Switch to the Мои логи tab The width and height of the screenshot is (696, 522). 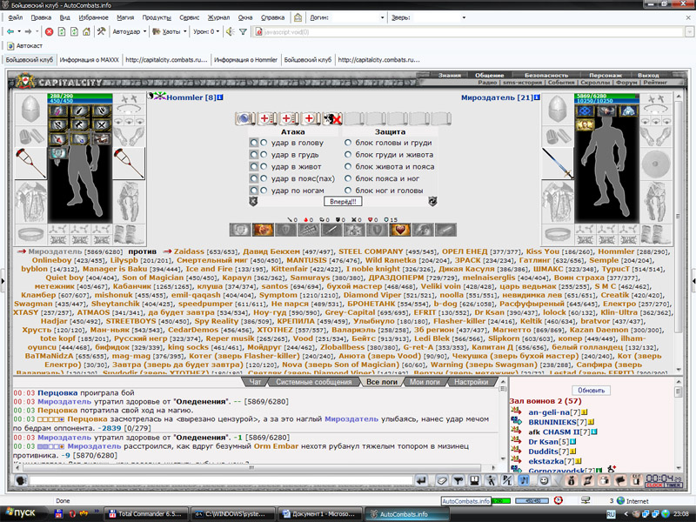point(425,382)
